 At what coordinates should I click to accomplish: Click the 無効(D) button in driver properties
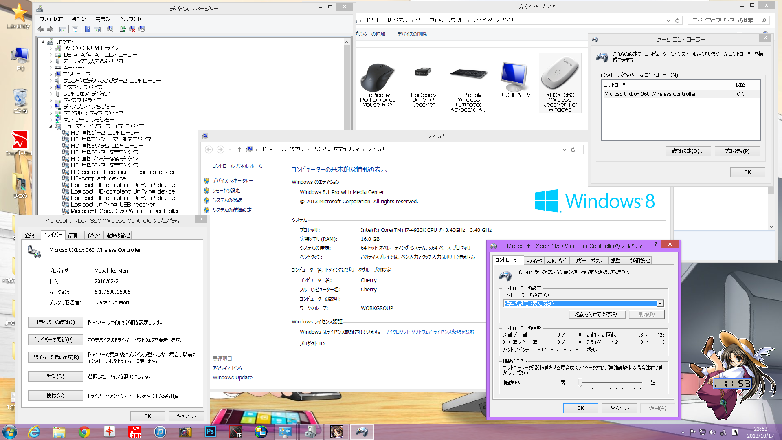click(56, 376)
